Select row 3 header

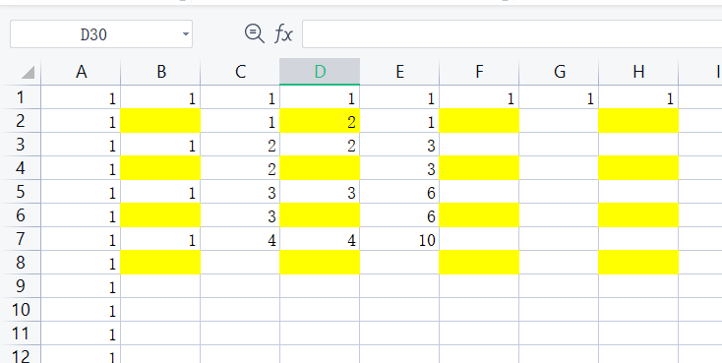[21, 145]
